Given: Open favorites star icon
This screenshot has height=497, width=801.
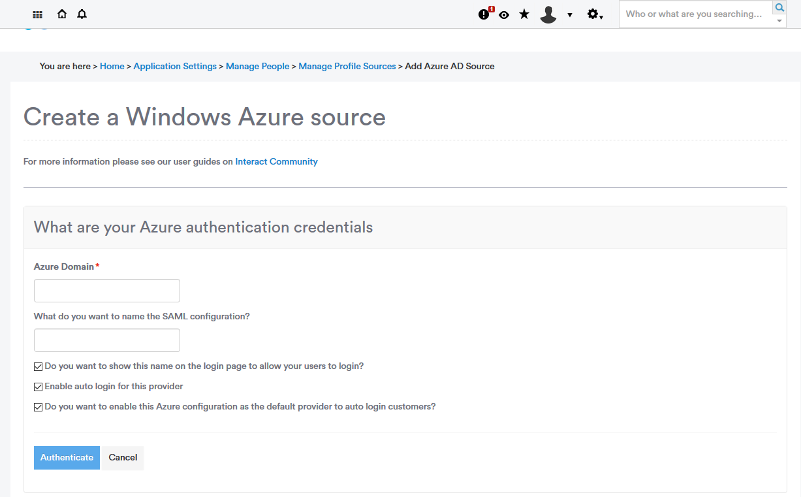Looking at the screenshot, I should [524, 14].
